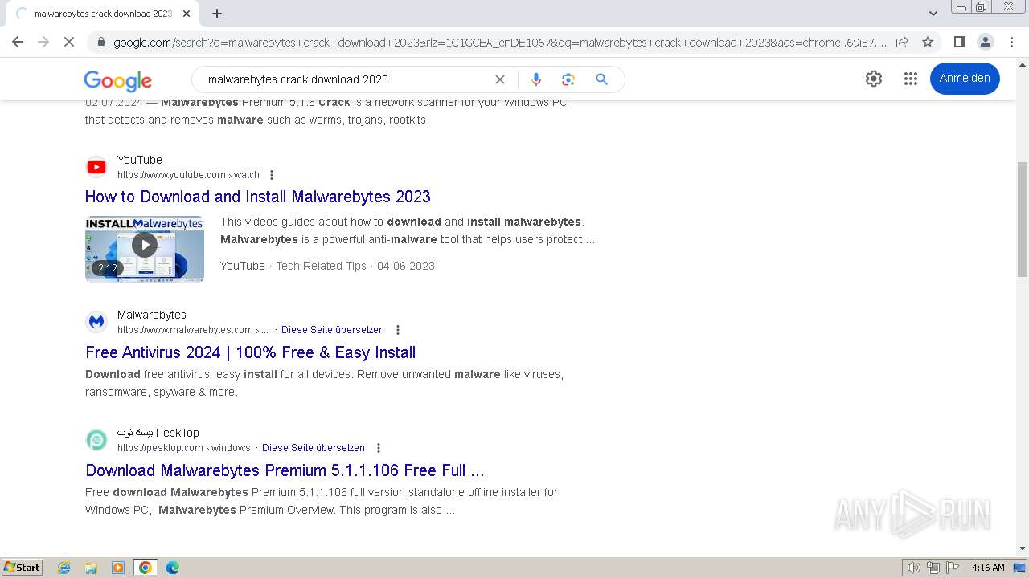This screenshot has height=578, width=1029.
Task: Click the page vertical scrollbar thumb
Action: click(1023, 218)
